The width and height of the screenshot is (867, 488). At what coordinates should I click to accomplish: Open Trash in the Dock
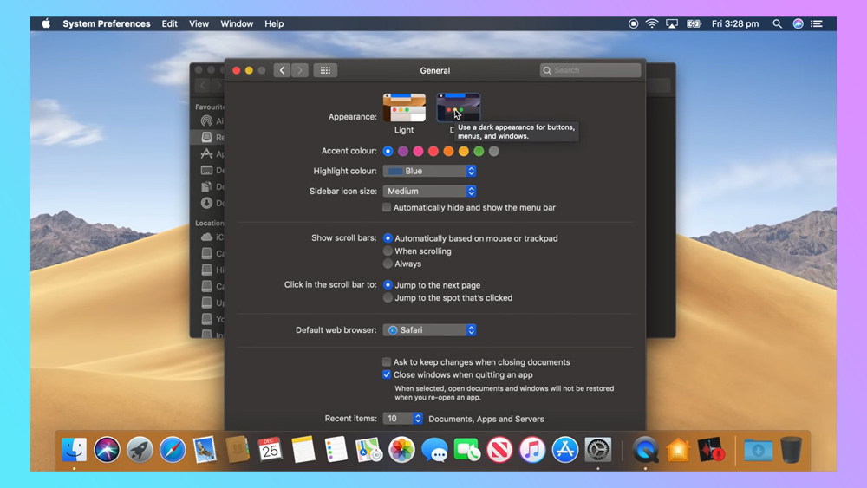point(792,449)
